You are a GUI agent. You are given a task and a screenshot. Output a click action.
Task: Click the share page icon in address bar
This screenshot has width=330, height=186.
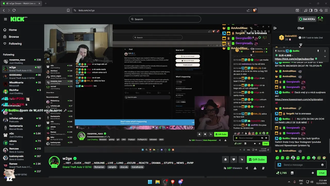click(248, 10)
